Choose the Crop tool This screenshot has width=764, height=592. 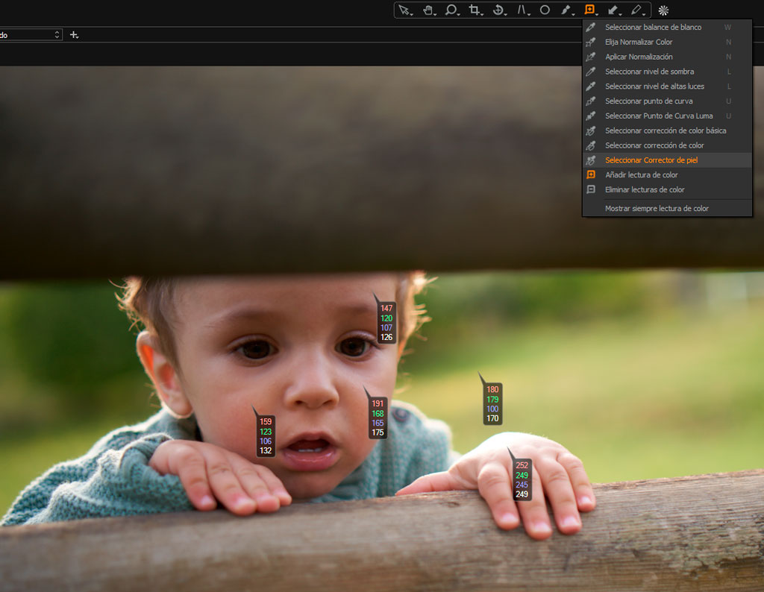click(x=474, y=10)
